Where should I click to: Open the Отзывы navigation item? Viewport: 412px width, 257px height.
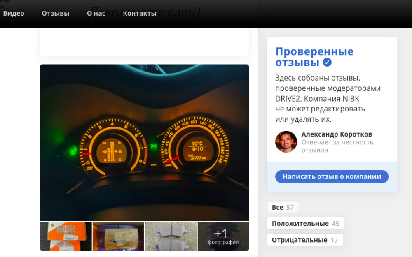(56, 14)
